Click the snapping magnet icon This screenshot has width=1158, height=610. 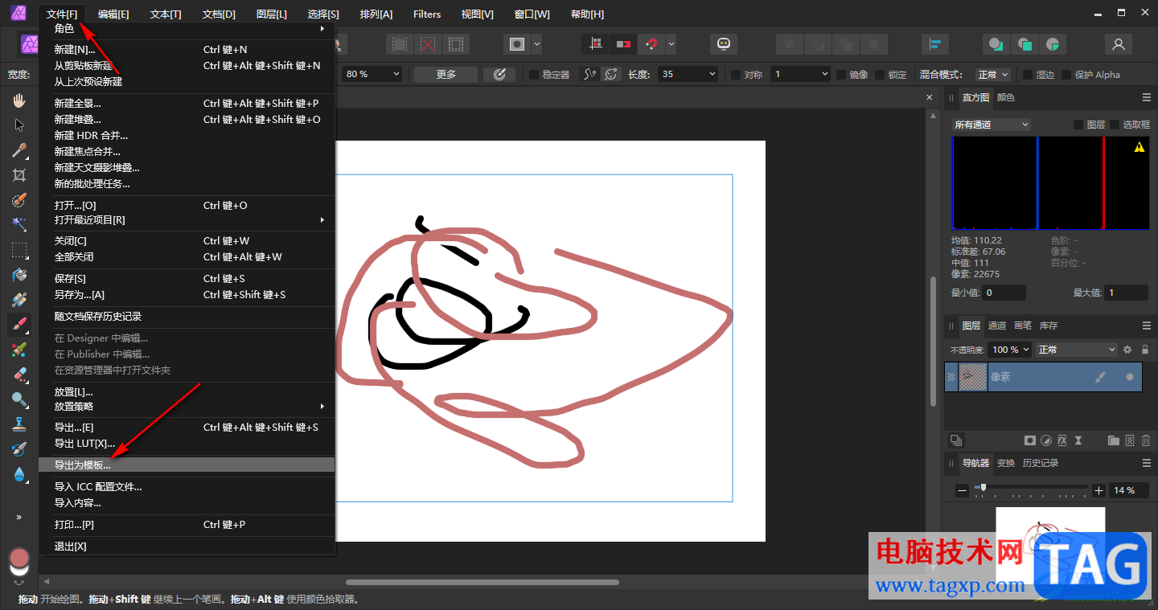(651, 44)
